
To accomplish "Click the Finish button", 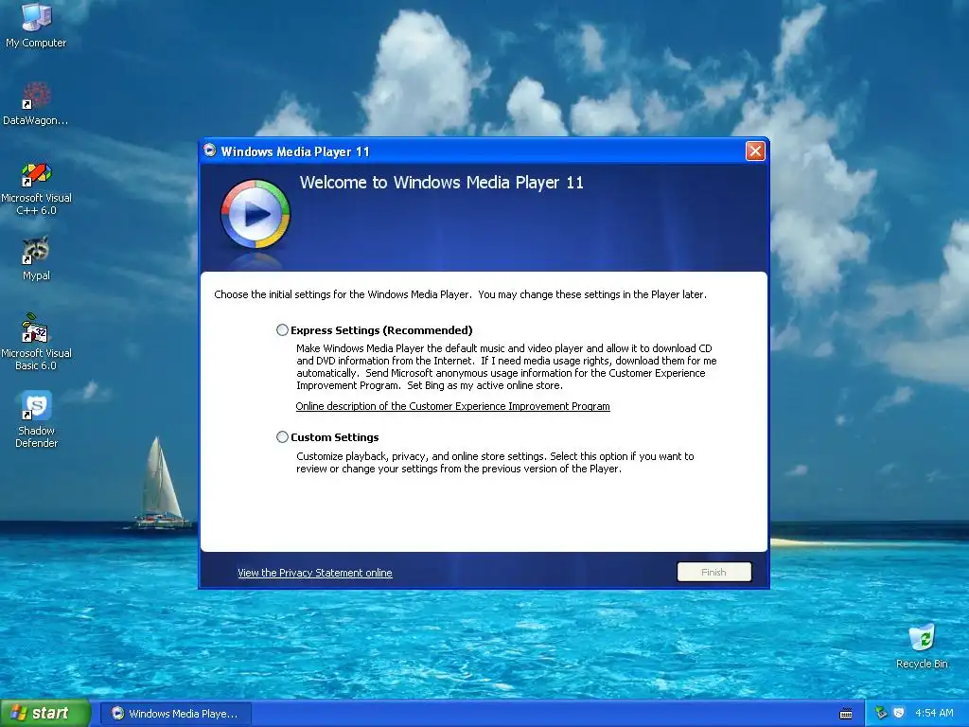I will tap(714, 572).
